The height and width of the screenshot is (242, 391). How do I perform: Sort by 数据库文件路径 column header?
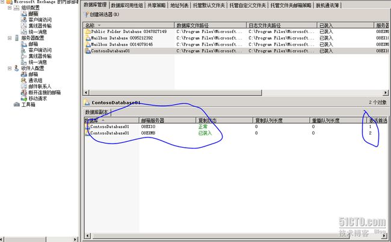coord(210,25)
